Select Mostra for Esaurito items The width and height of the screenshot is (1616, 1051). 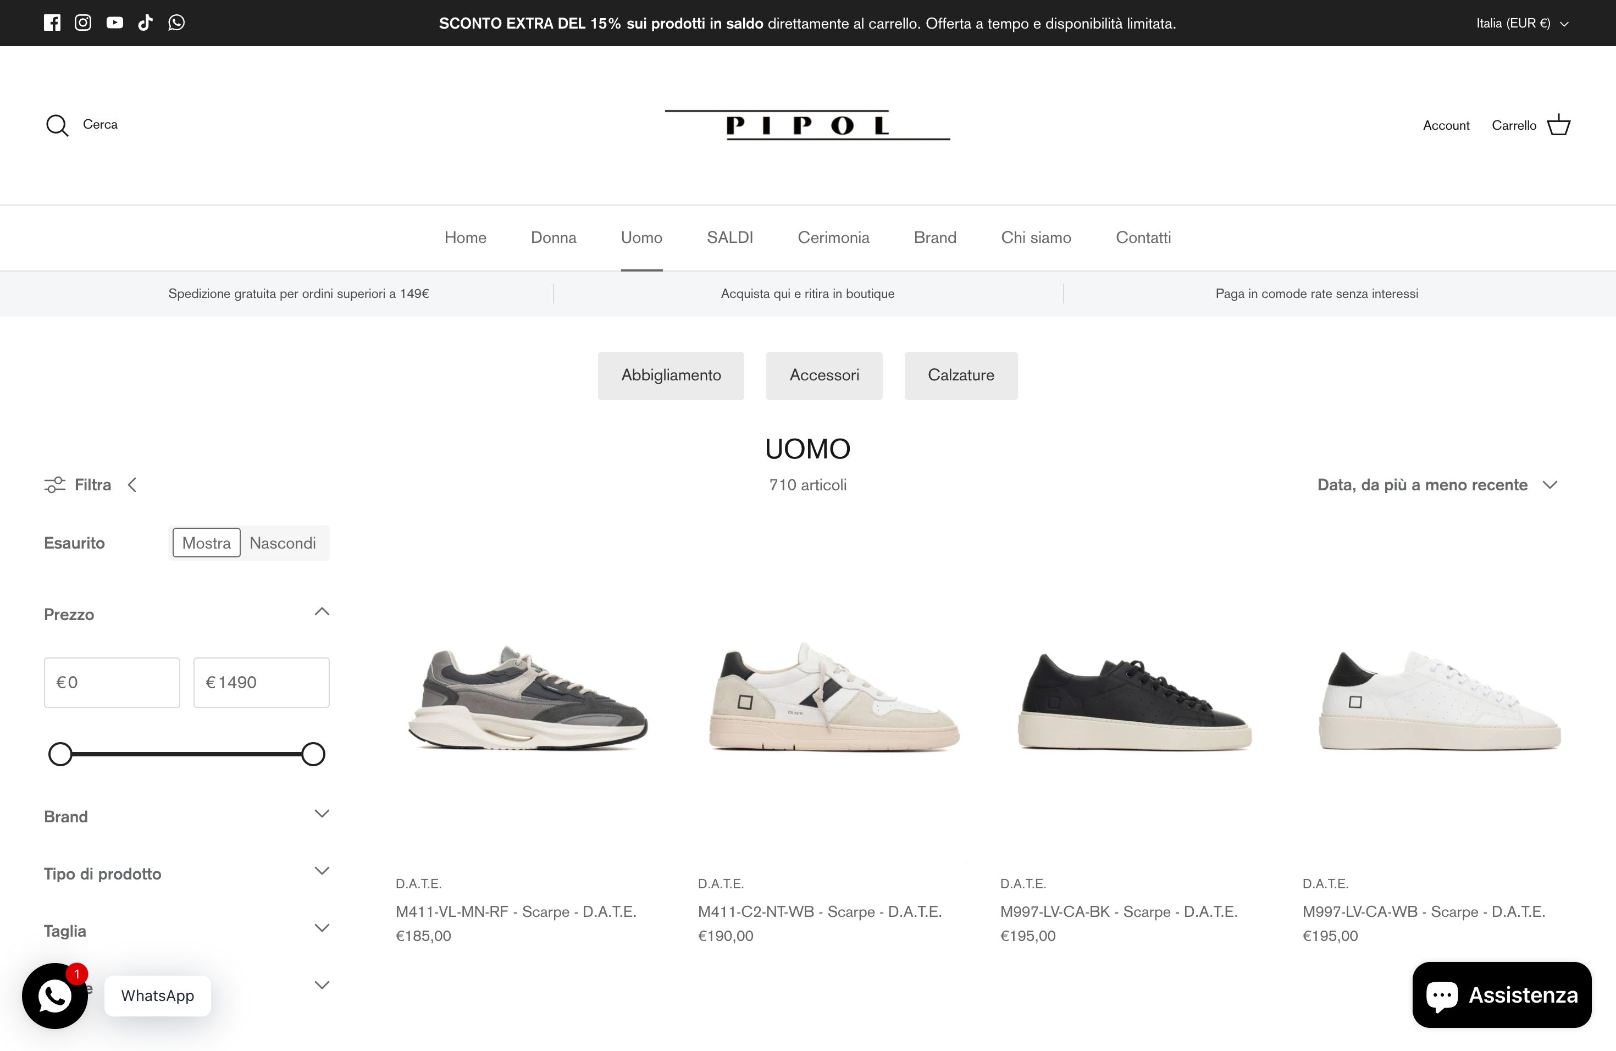[207, 543]
